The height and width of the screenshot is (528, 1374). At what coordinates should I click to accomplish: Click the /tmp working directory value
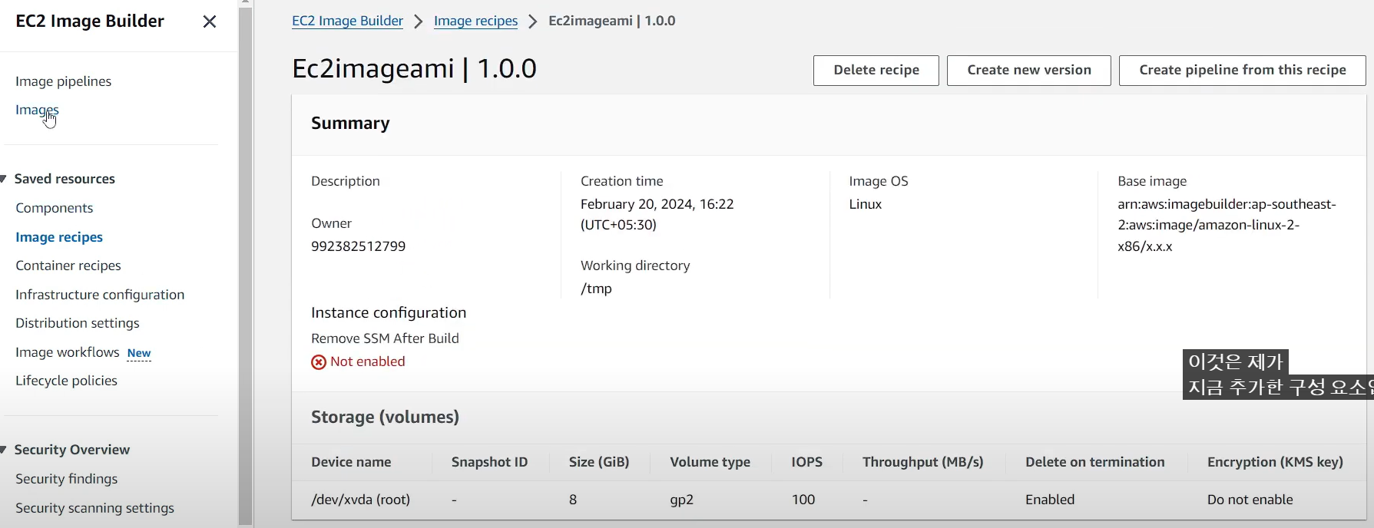(596, 289)
